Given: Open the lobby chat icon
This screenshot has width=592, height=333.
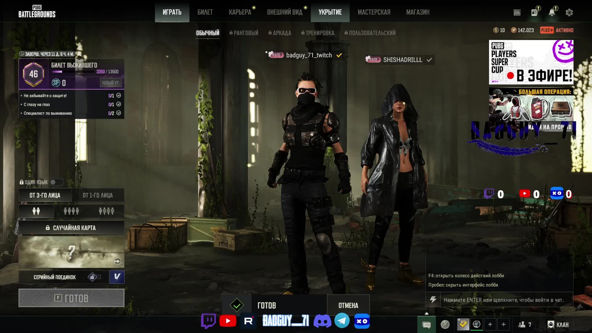Looking at the screenshot, I should click(x=426, y=324).
